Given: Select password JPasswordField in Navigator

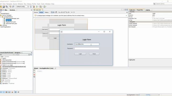Looking at the screenshot, I should tap(10, 78).
